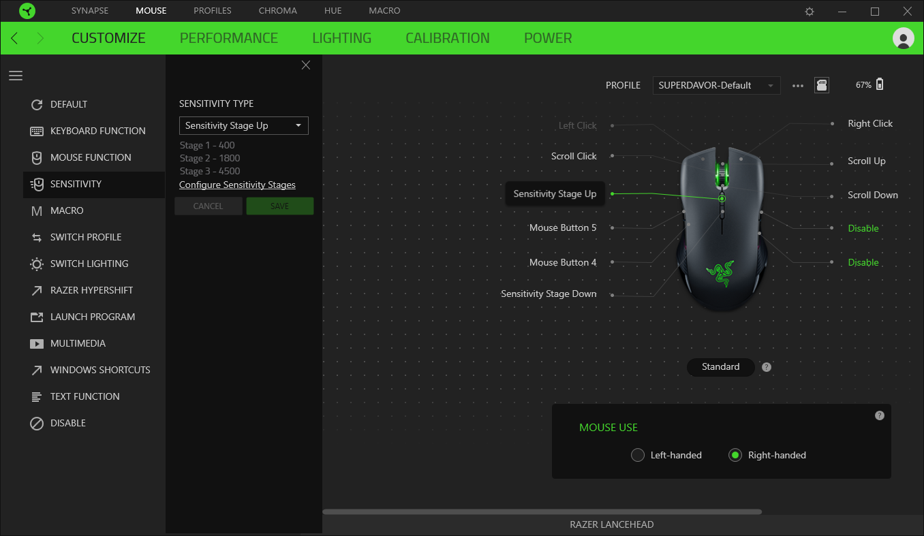
Task: Select Right-handed radio button
Action: (x=735, y=455)
